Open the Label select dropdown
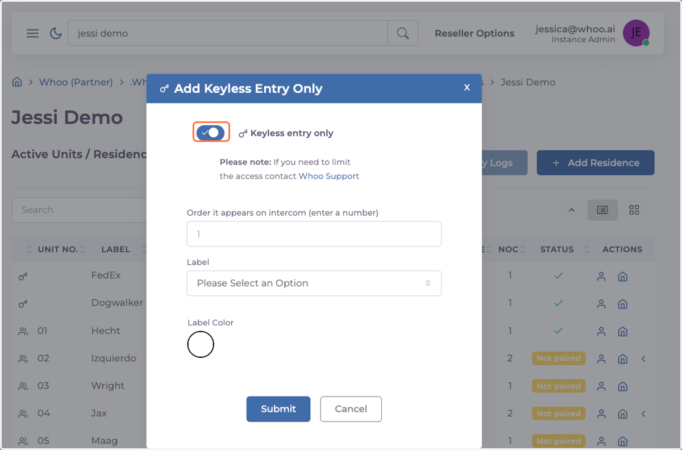The width and height of the screenshot is (682, 450). pyautogui.click(x=314, y=283)
